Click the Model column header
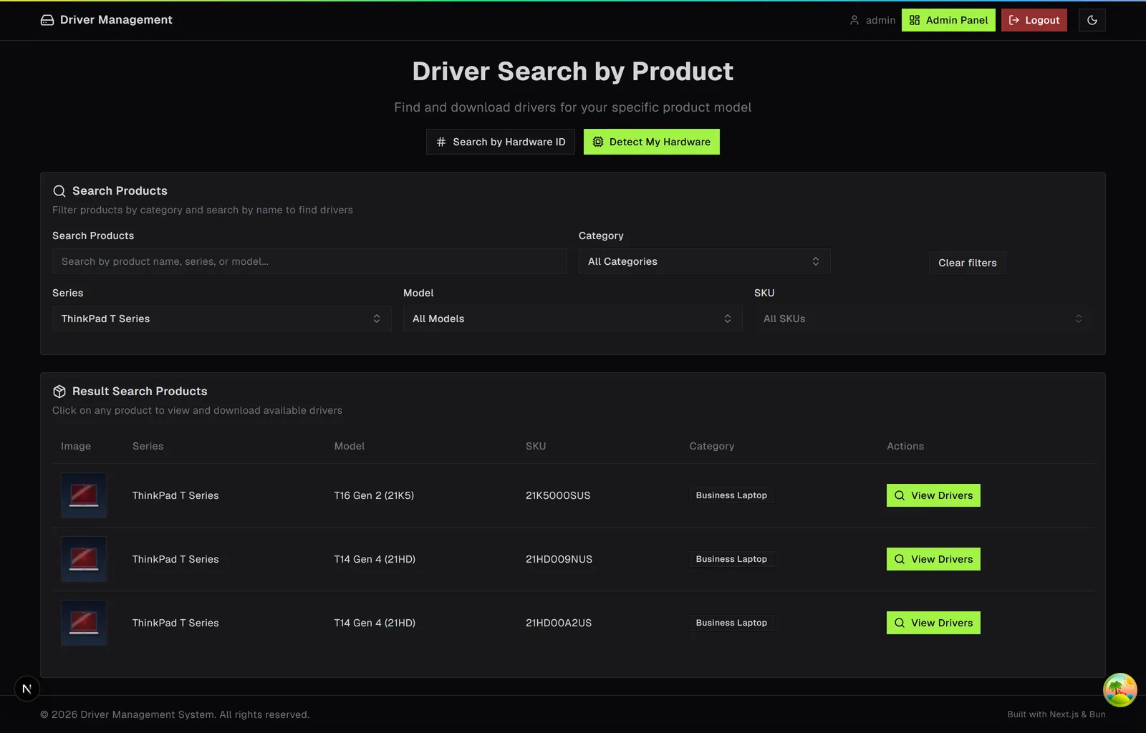1146x733 pixels. click(x=350, y=446)
